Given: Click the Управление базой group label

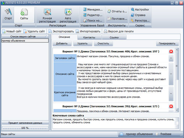Looking at the screenshot, I should [92, 25].
